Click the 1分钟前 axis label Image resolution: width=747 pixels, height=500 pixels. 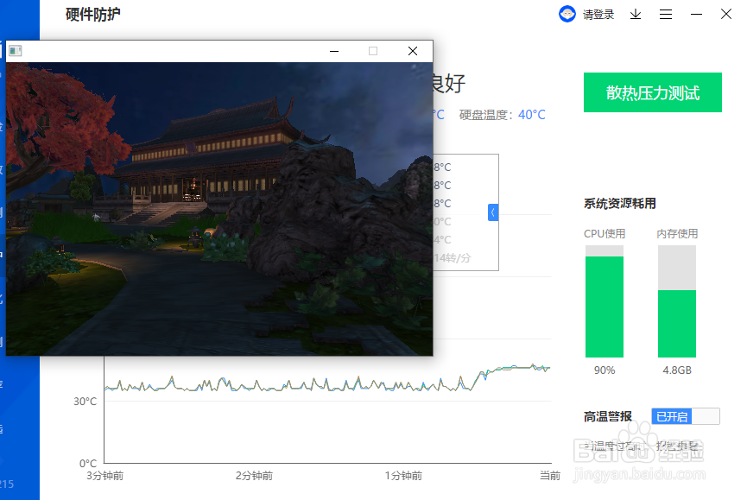tap(403, 475)
